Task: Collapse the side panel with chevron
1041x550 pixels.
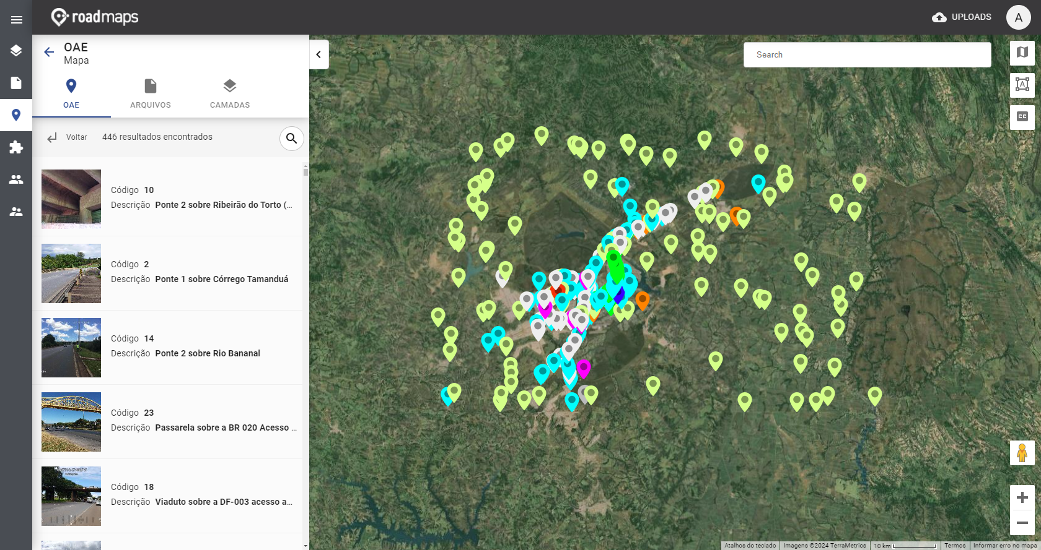Action: coord(318,54)
